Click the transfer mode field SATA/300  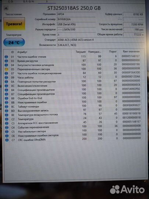[76, 29]
